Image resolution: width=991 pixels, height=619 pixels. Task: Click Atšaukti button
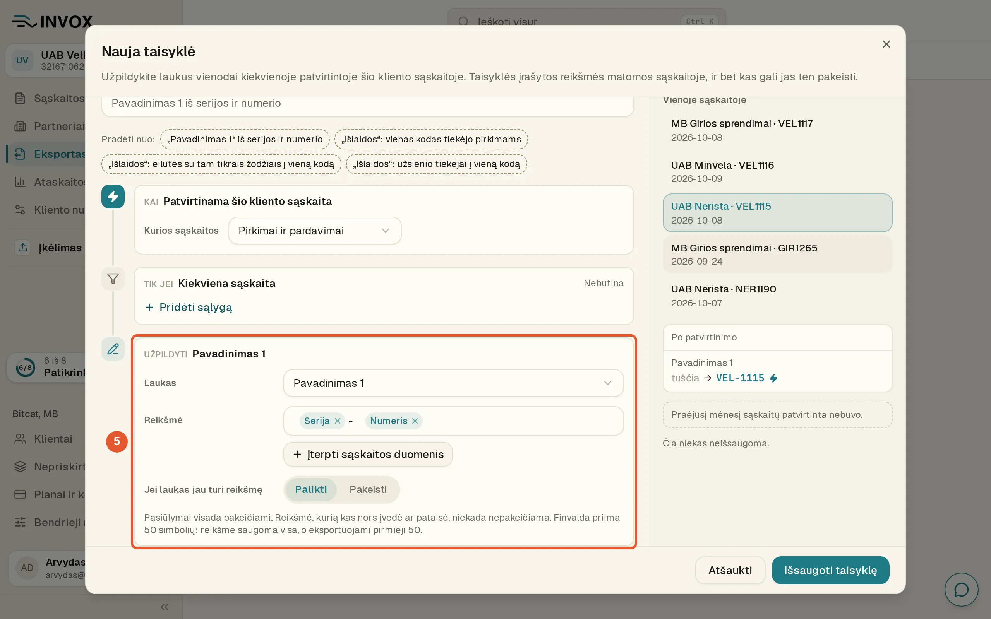[730, 570]
